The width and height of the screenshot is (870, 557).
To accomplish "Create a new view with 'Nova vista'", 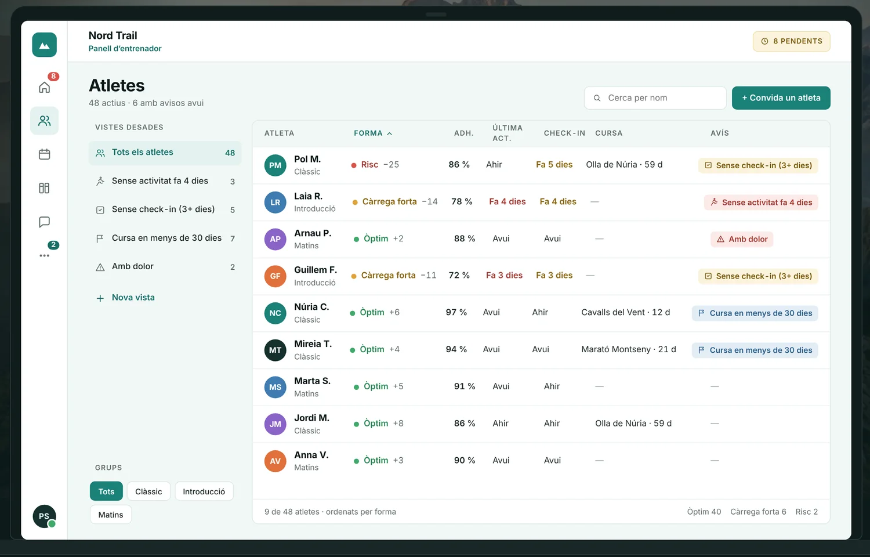I will point(125,298).
